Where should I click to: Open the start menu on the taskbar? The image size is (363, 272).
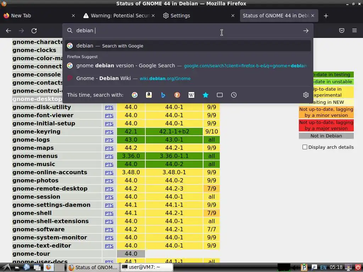(6, 267)
